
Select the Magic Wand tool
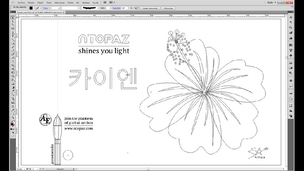tap(13, 25)
